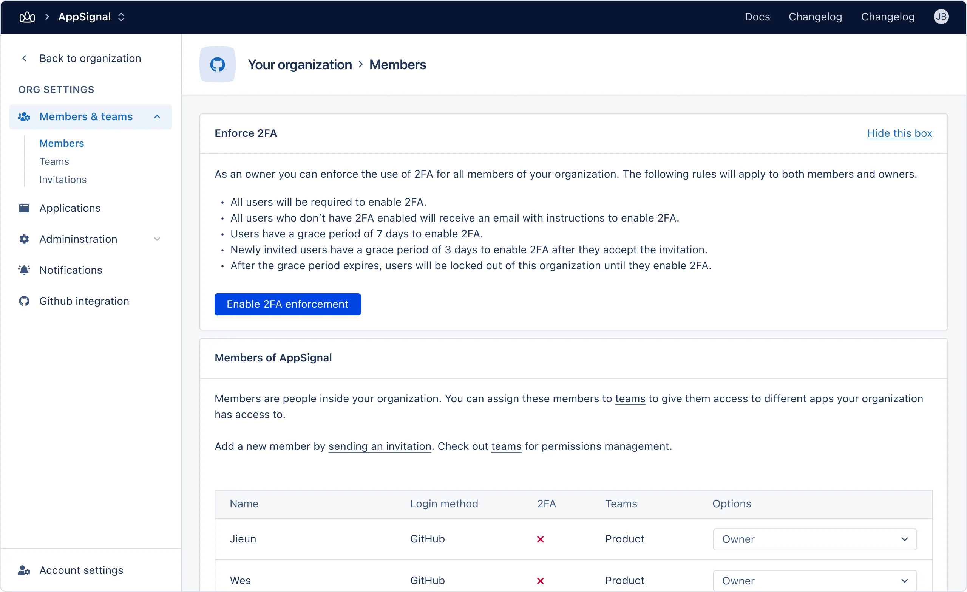Image resolution: width=967 pixels, height=592 pixels.
Task: Click the JB user avatar
Action: pyautogui.click(x=941, y=17)
